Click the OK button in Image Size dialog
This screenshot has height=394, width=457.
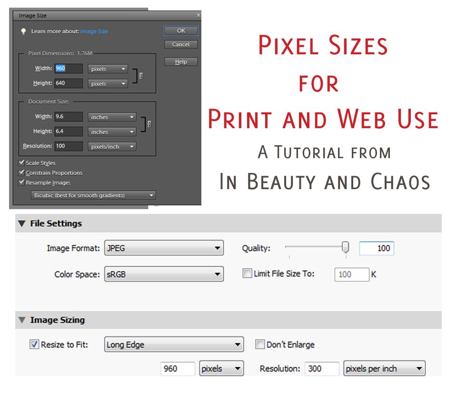point(180,30)
